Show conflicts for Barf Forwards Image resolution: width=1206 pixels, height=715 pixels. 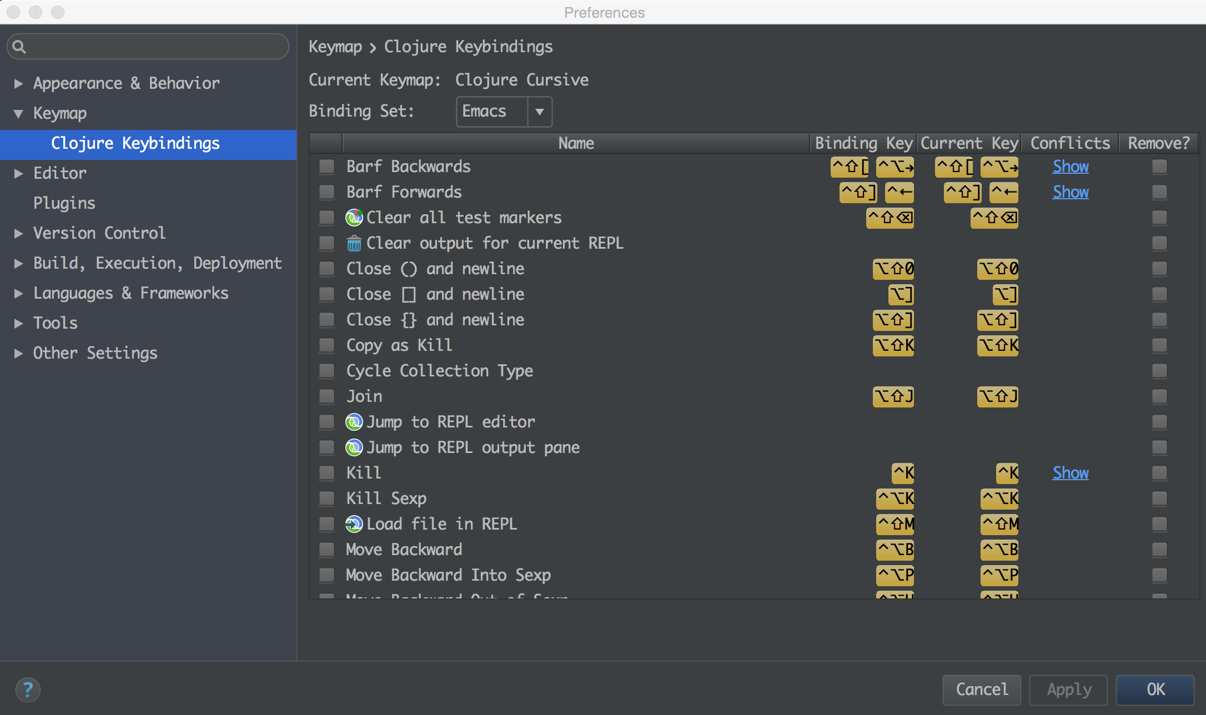[1071, 192]
